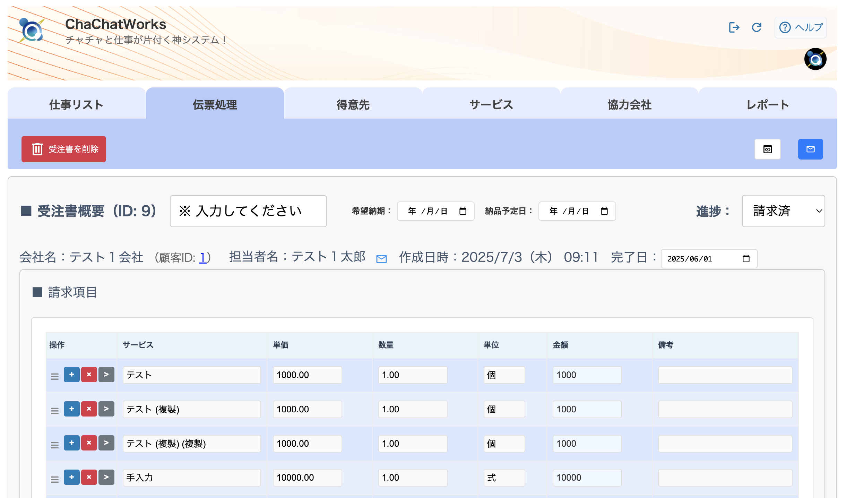Viewport: 846px width, 498px height.
Task: Click the reload icon in header
Action: [757, 27]
